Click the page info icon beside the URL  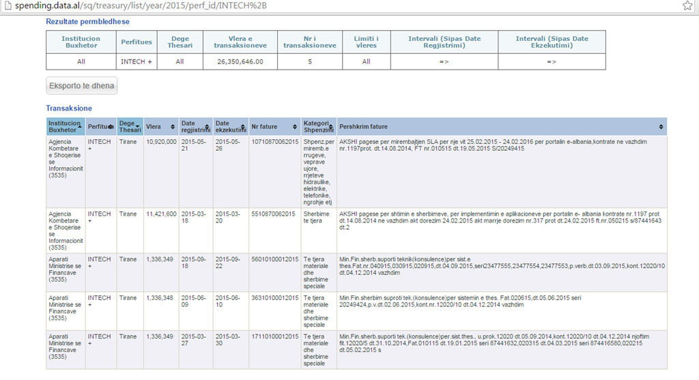coord(5,6)
